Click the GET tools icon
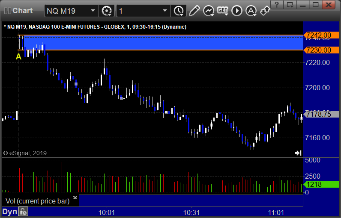 [223, 11]
